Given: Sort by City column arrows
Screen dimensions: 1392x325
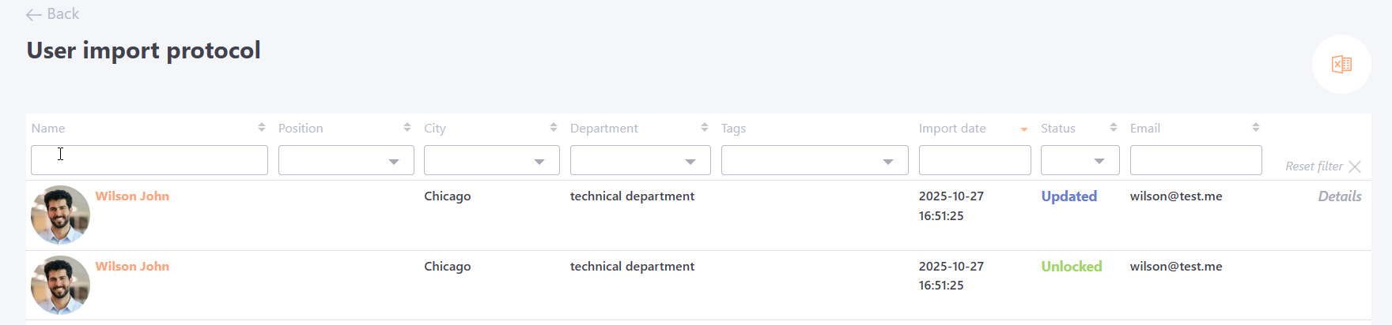Looking at the screenshot, I should pos(554,128).
